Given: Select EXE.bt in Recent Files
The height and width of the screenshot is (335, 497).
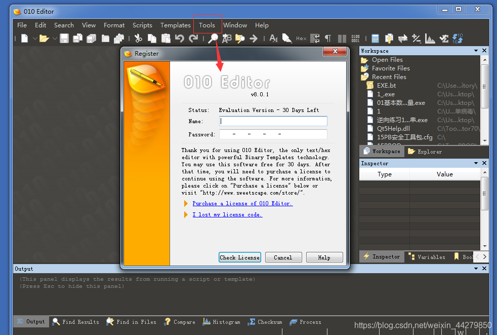Looking at the screenshot, I should point(386,86).
